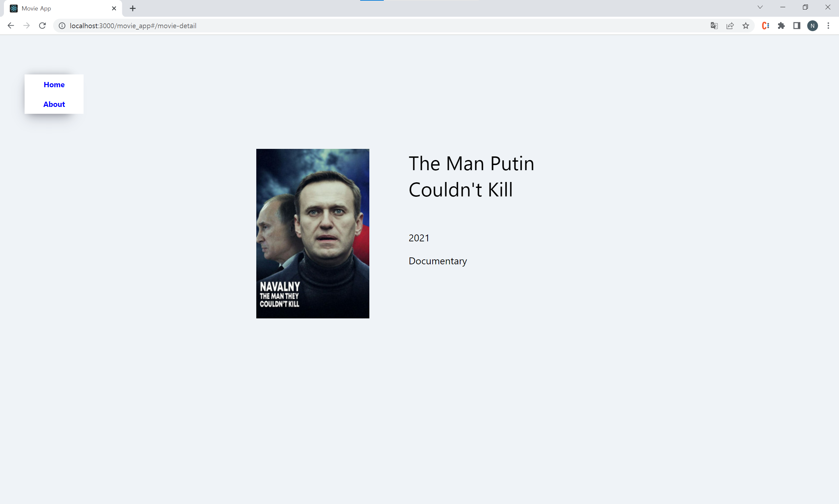Open the forward navigation history

tap(27, 26)
